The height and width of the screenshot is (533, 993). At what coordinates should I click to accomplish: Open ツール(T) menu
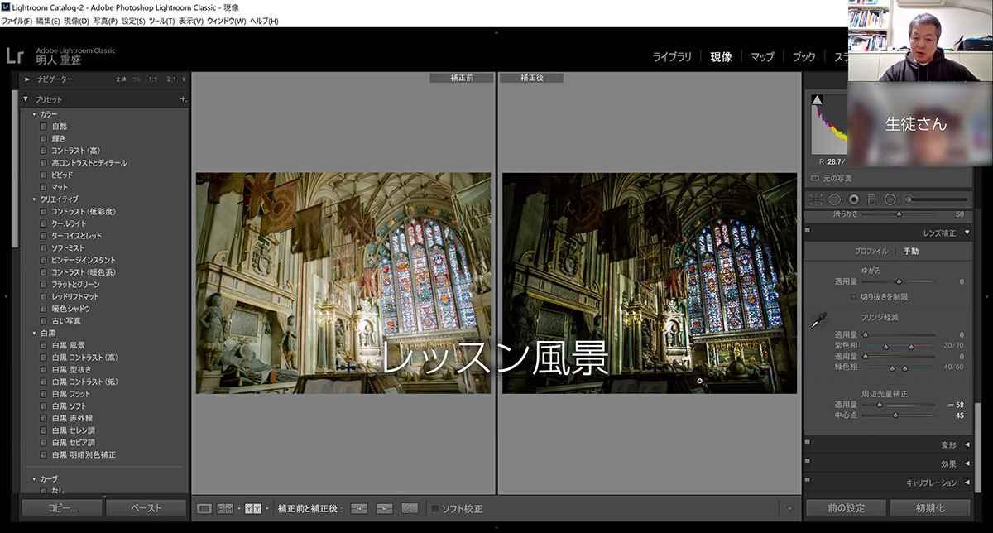162,20
